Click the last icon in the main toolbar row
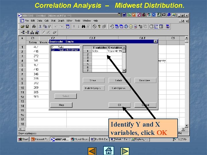Image resolution: width=207 pixels, height=155 pixels. coord(168,26)
